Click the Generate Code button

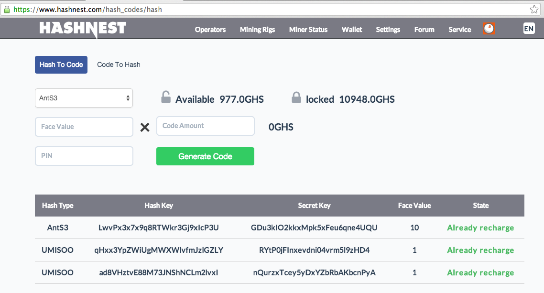coord(205,156)
